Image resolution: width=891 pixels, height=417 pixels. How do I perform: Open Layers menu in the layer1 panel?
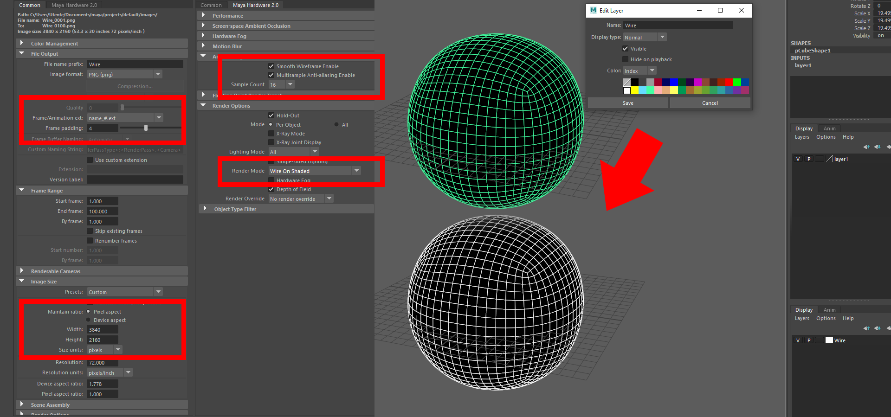pos(802,137)
